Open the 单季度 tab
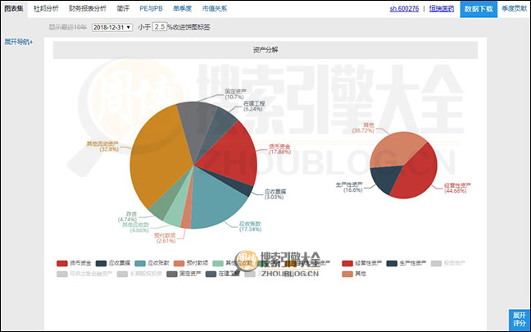531x332 pixels. [182, 8]
